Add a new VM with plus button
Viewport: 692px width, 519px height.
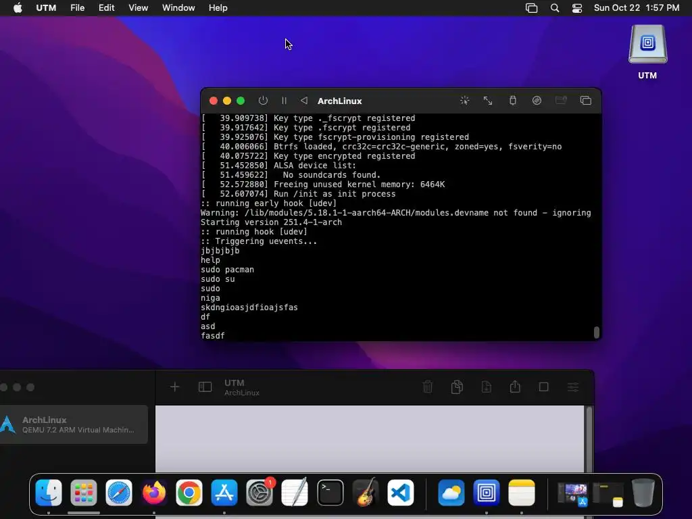coord(175,387)
